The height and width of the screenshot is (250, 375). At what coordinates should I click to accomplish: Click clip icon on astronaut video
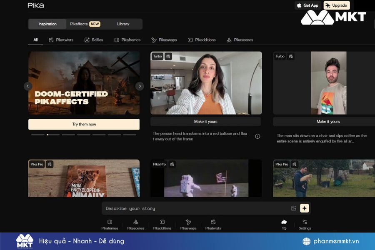[x=172, y=164]
